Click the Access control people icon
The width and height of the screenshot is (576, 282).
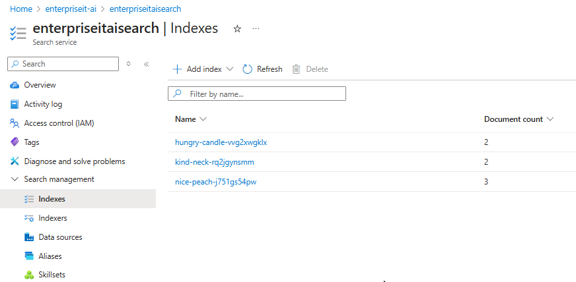pyautogui.click(x=15, y=123)
